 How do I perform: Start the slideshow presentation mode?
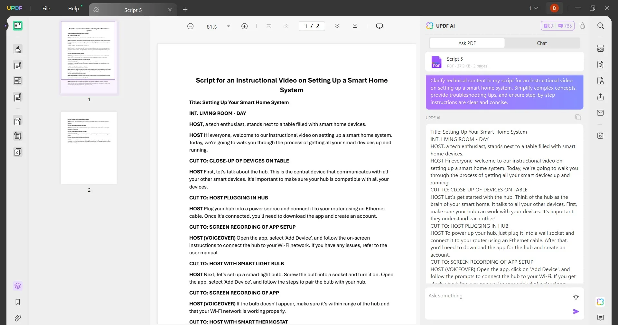[x=379, y=26]
